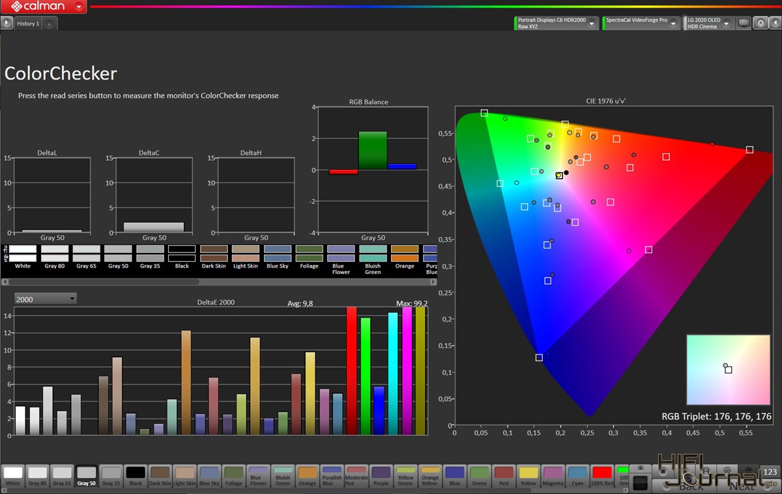Click the DeltaC Gray 50 chart bar

[x=154, y=227]
